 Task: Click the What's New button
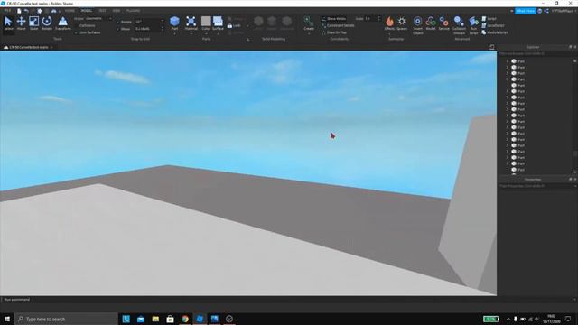[x=526, y=11]
